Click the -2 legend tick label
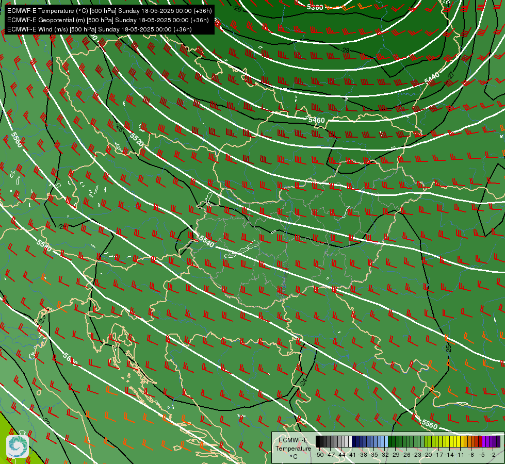The width and height of the screenshot is (505, 464). click(493, 455)
